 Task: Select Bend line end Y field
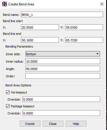(84, 40)
